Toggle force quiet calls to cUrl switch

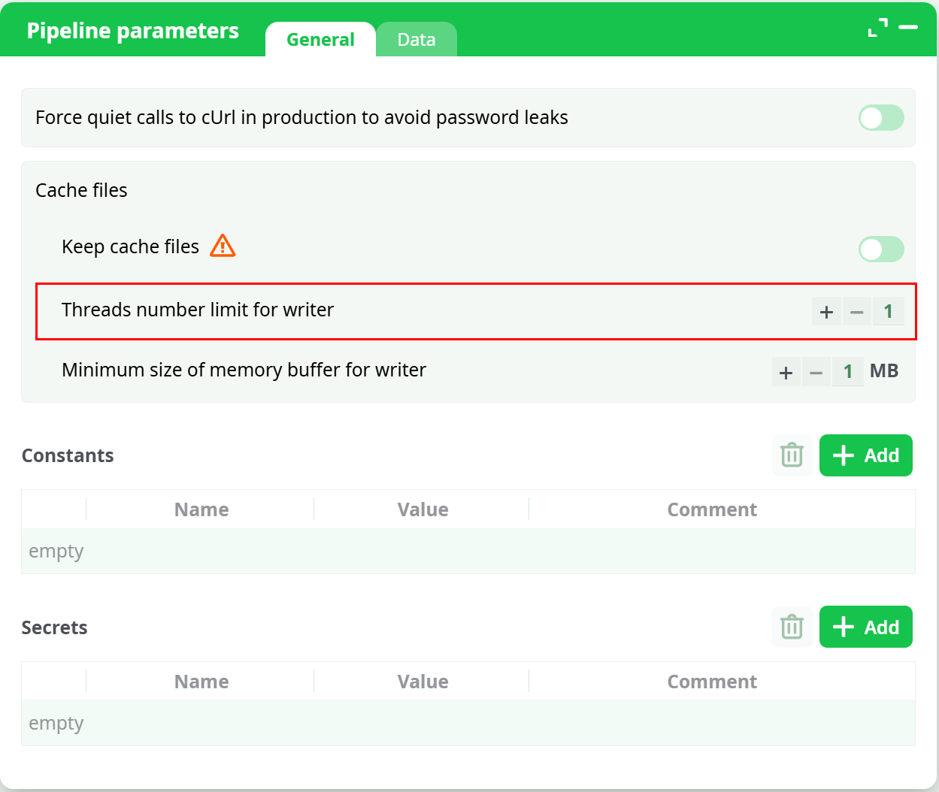coord(881,118)
